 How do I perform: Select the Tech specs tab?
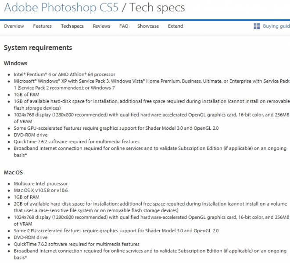coord(72,26)
